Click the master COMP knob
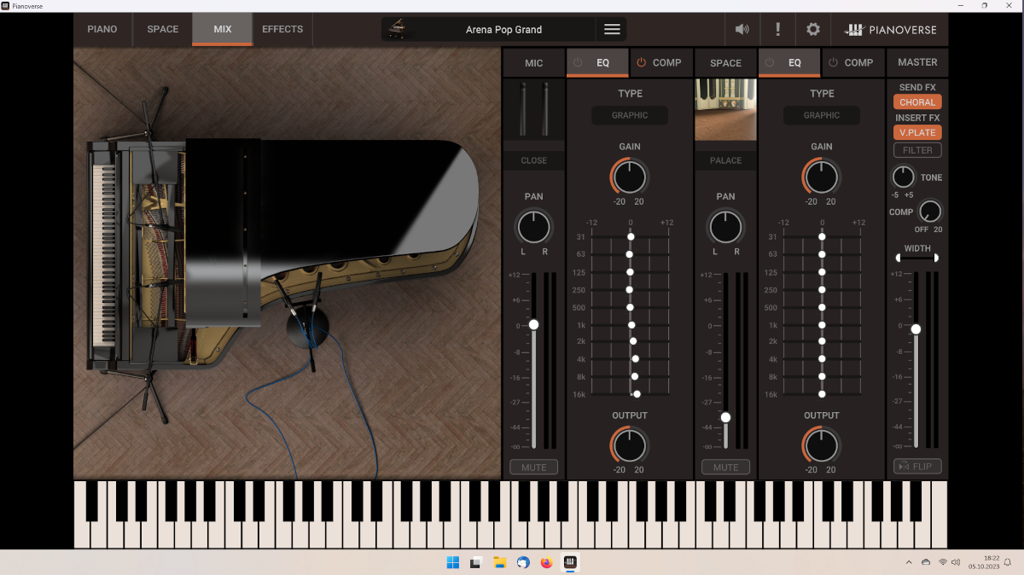 929,212
